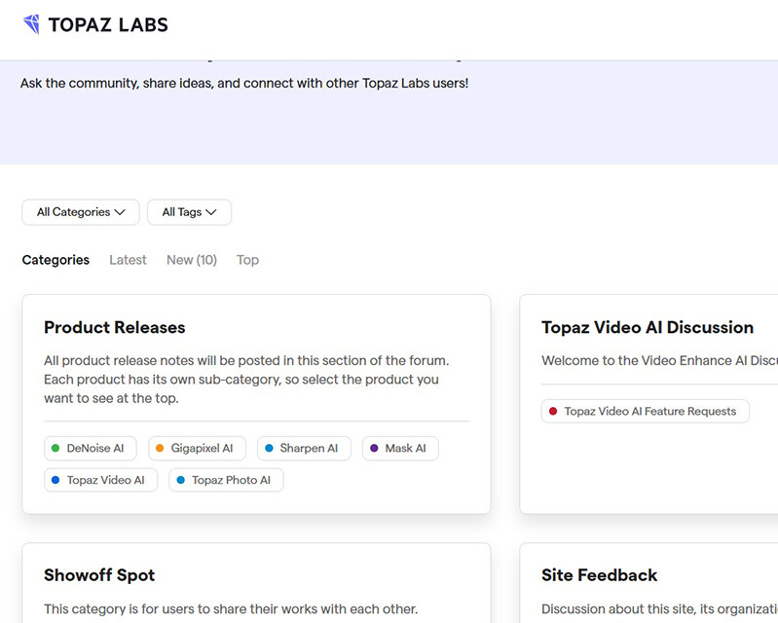
Task: Click the TOPAZ LABS wordmark text
Action: (108, 25)
